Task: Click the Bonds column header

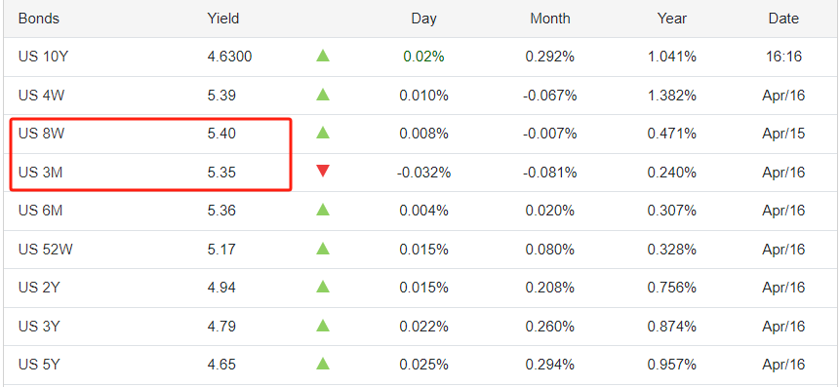Action: [x=39, y=19]
